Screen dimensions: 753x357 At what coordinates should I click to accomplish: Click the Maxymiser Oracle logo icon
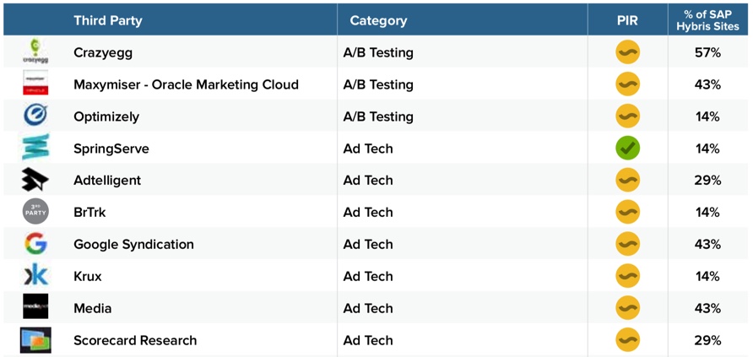point(35,84)
